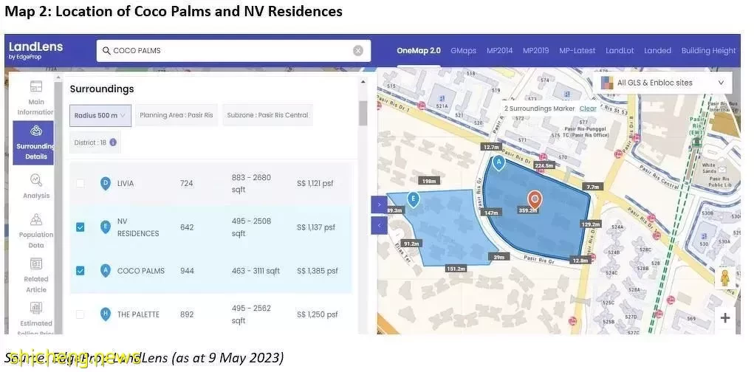Click in the COCO PALMS search field

point(233,50)
